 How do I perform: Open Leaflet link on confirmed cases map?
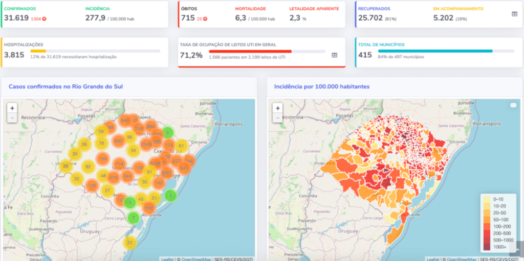167,259
